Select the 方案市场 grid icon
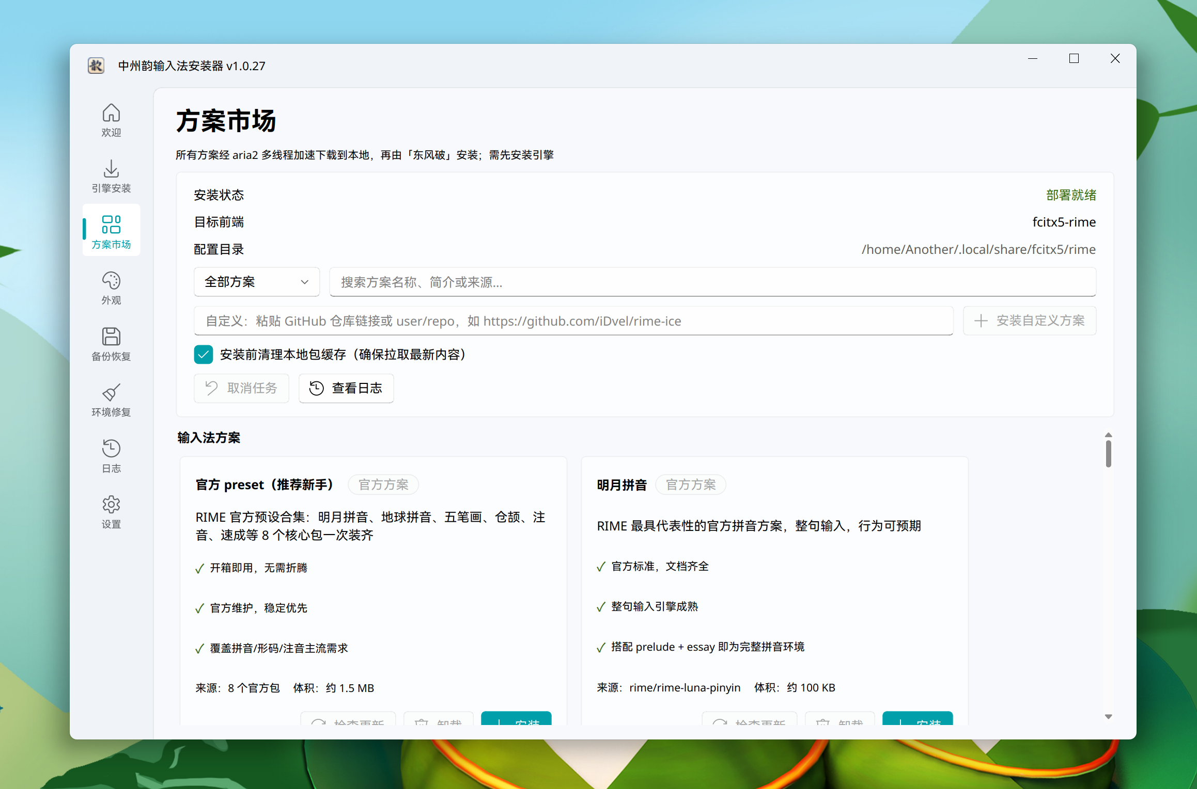1197x789 pixels. pos(111,224)
